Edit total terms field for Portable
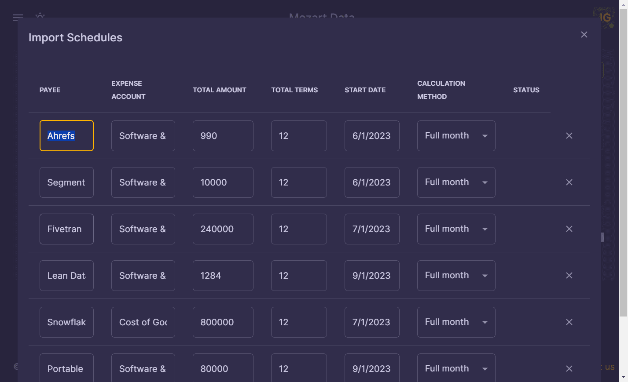Screen dimensions: 628x382 tap(299, 368)
